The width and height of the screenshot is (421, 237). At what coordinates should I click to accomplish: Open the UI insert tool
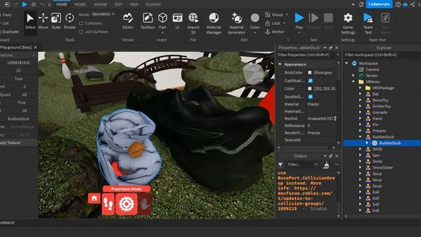tap(177, 21)
